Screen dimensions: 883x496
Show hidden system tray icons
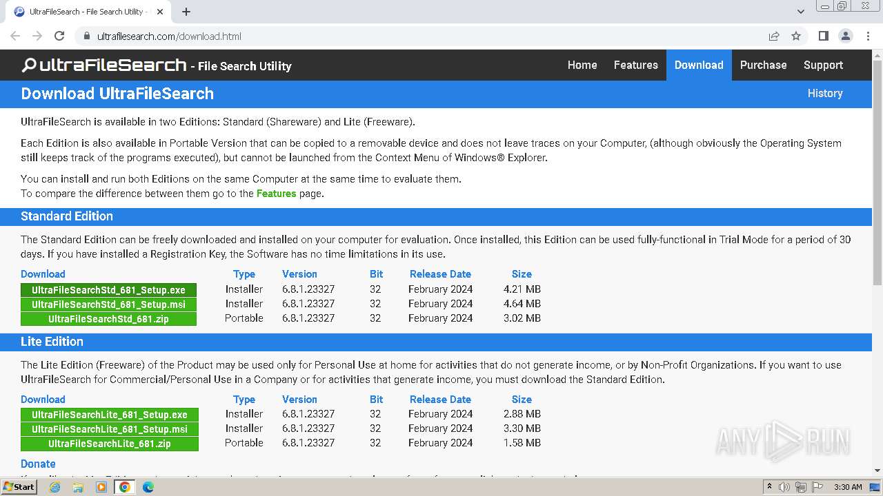(x=769, y=487)
